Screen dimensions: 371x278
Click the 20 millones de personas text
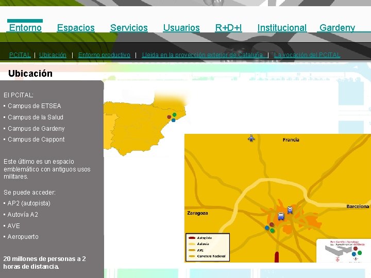tap(44, 263)
